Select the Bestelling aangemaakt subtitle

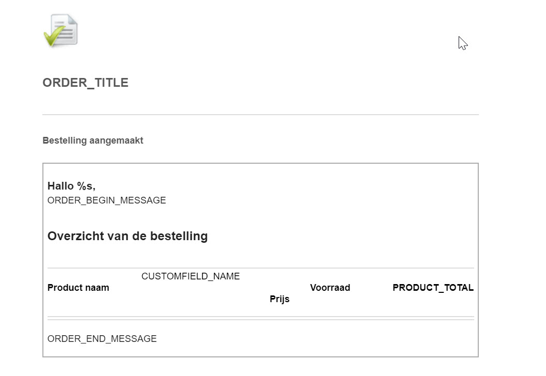(93, 140)
